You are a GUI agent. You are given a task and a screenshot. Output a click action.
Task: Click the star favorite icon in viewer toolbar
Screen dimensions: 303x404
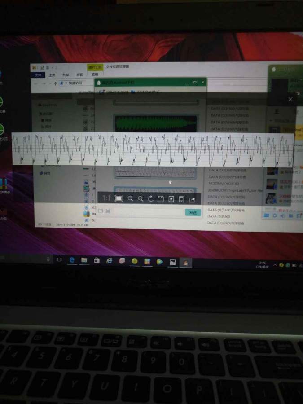pos(171,199)
